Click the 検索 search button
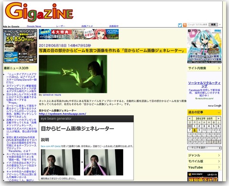The image size is (229, 186). (213, 24)
